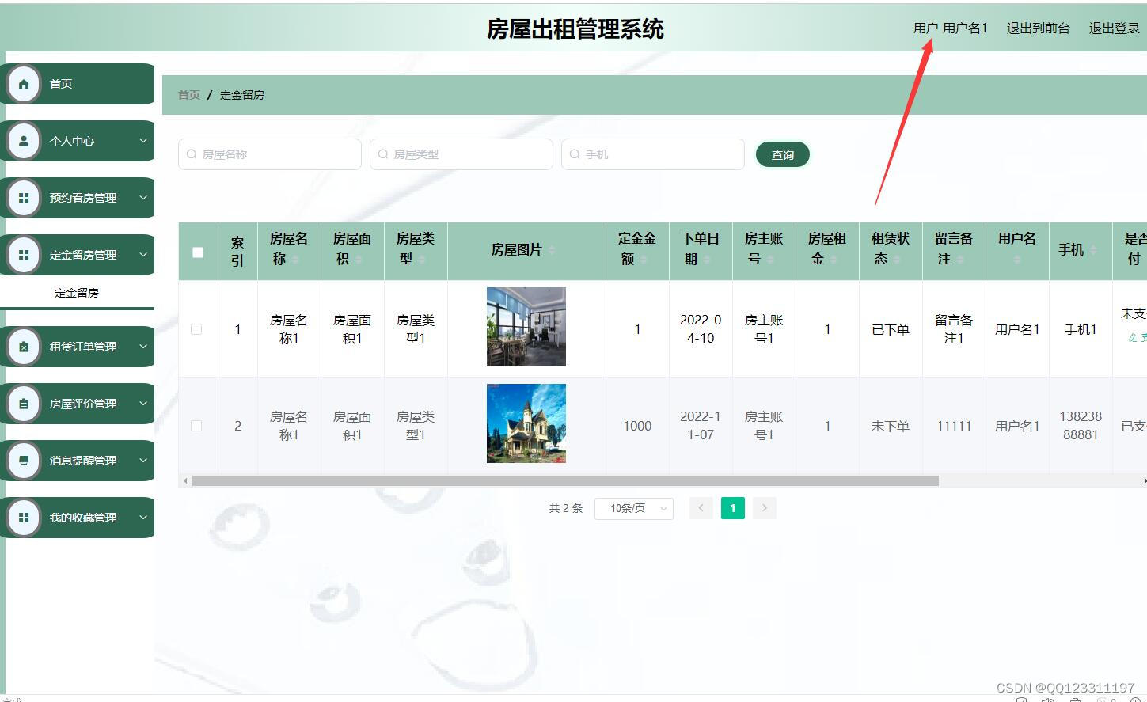Sort by 定金金额 column arrows
1147x702 pixels.
[644, 260]
